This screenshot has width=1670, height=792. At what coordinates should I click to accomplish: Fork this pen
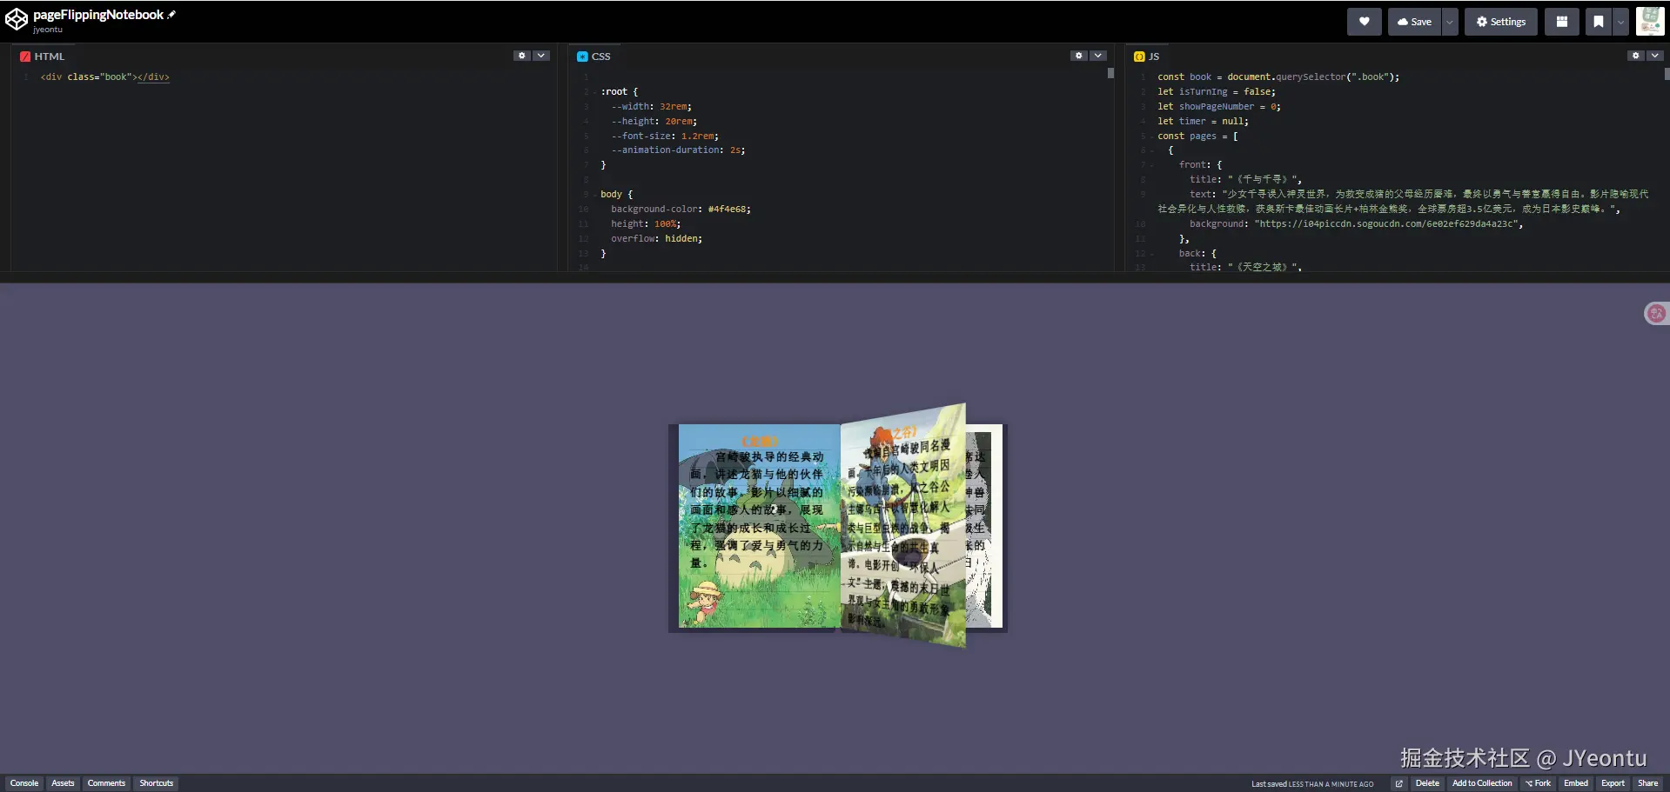point(1538,783)
